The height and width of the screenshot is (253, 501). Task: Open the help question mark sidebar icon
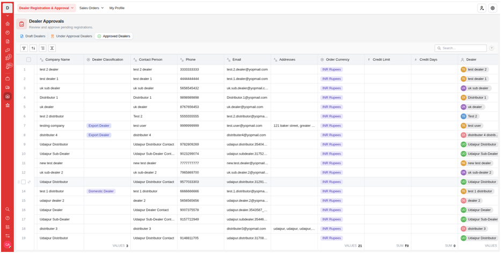pyautogui.click(x=8, y=218)
